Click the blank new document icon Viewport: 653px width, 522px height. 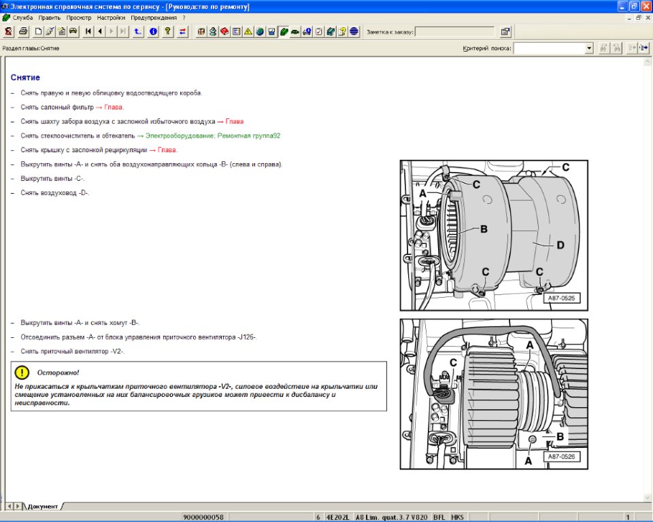point(38,31)
